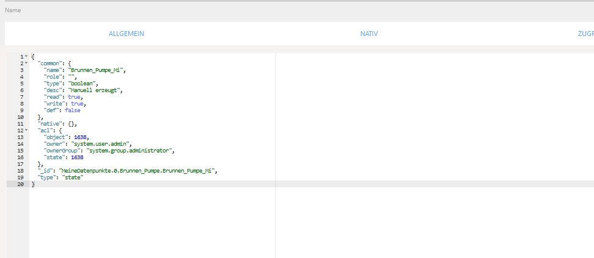Click line number 11 in the gutter
Screen dimensions: 594x258
(x=20, y=124)
